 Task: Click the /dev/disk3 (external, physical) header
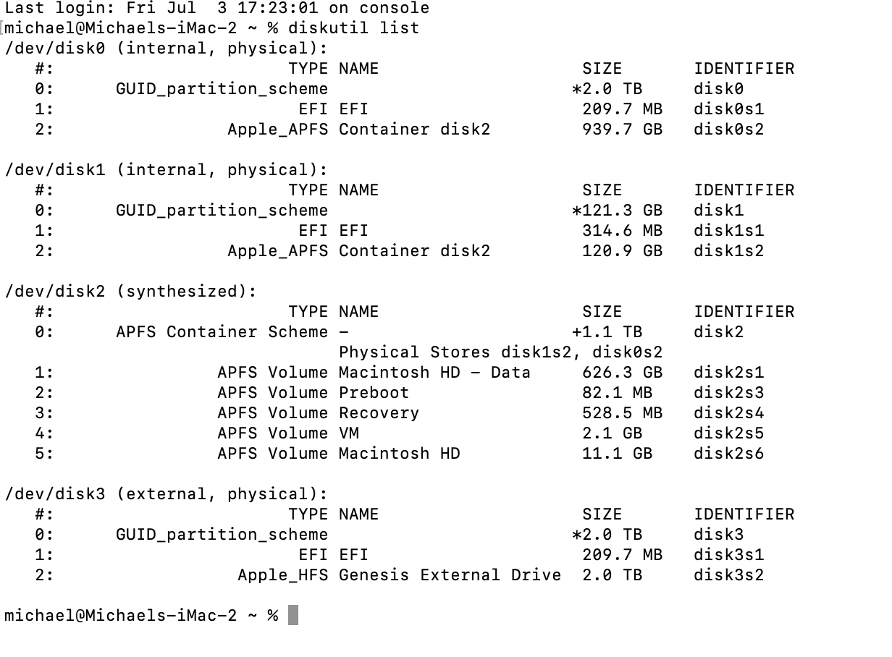click(167, 494)
